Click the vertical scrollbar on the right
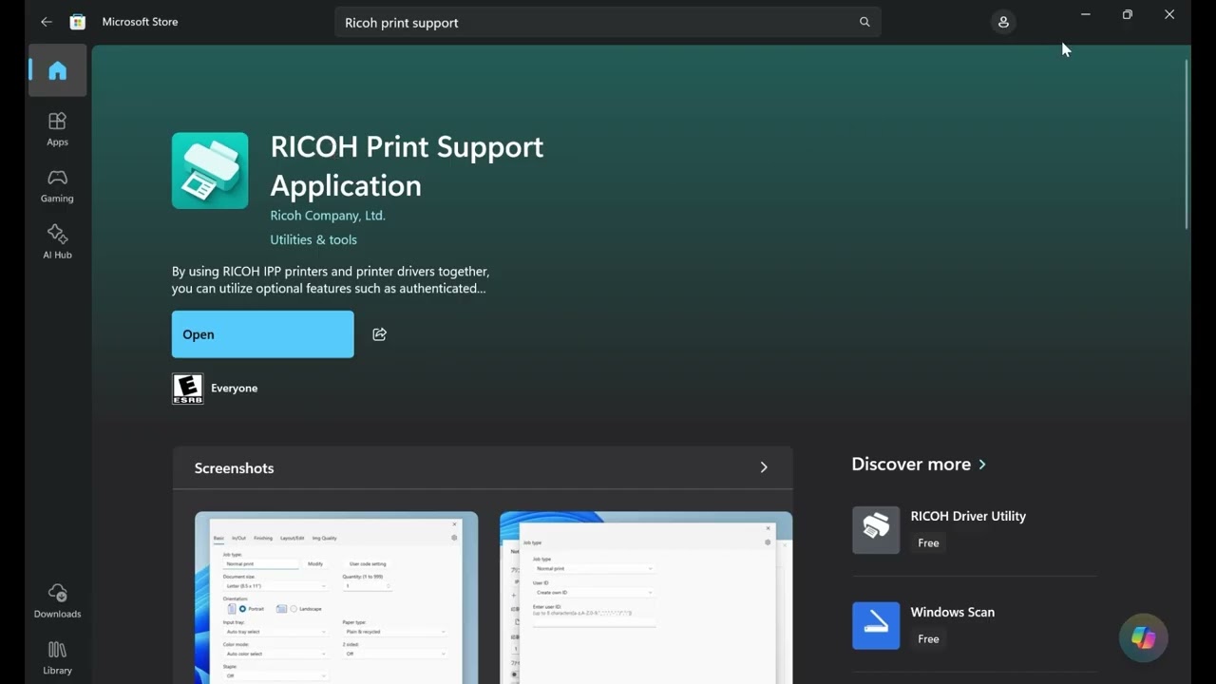1216x684 pixels. pyautogui.click(x=1187, y=143)
